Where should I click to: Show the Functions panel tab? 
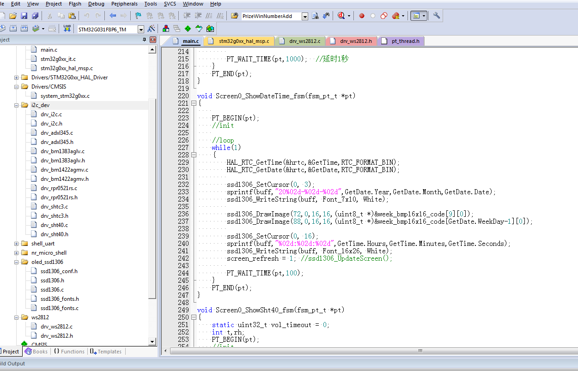tap(69, 352)
